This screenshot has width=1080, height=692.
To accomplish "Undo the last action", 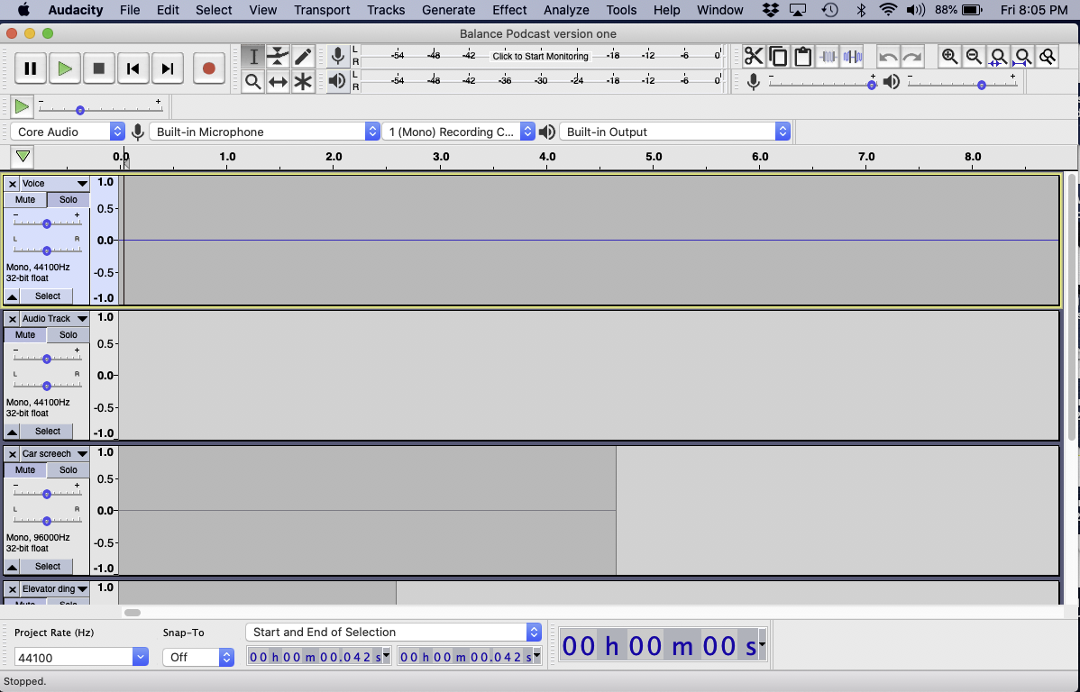I will click(x=888, y=57).
